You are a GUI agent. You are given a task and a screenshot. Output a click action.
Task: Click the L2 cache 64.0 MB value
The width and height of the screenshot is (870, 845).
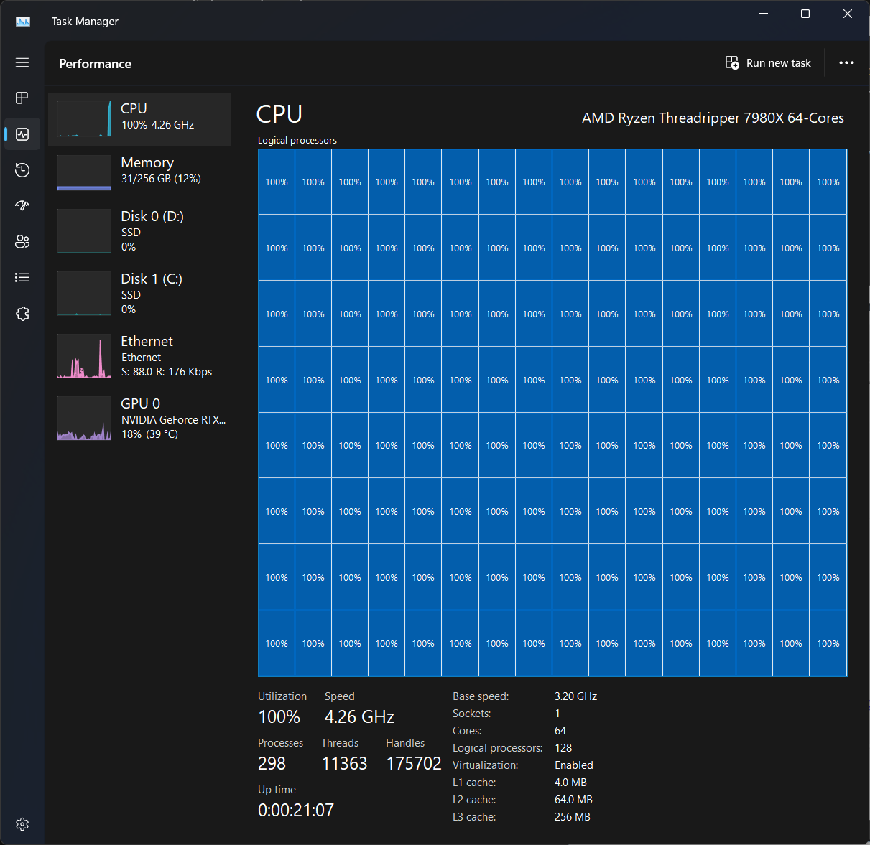(x=573, y=800)
